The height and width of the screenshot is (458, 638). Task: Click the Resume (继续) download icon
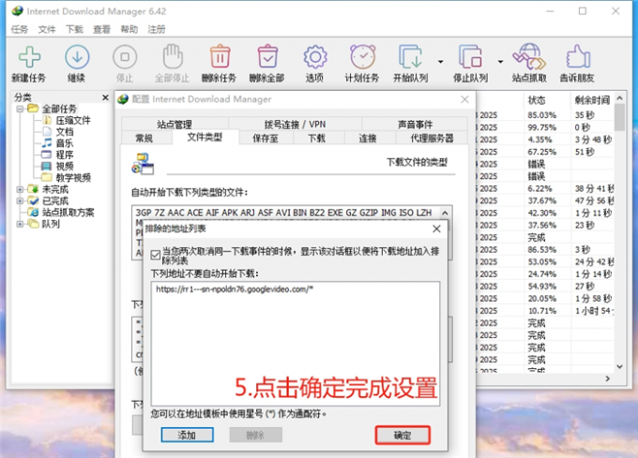tap(77, 57)
